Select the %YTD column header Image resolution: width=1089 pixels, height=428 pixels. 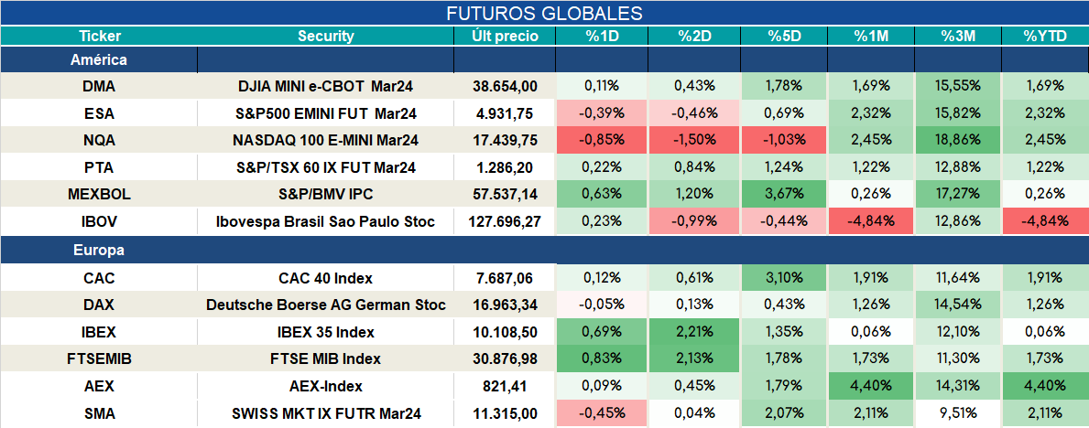1045,37
